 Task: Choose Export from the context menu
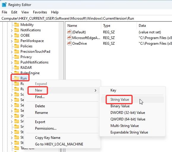coord(62,122)
